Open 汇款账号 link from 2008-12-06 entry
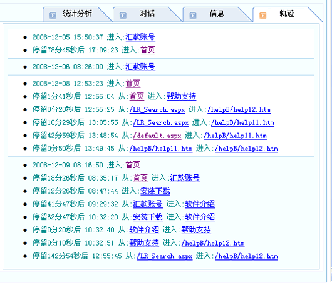The image size is (332, 283). 140,67
